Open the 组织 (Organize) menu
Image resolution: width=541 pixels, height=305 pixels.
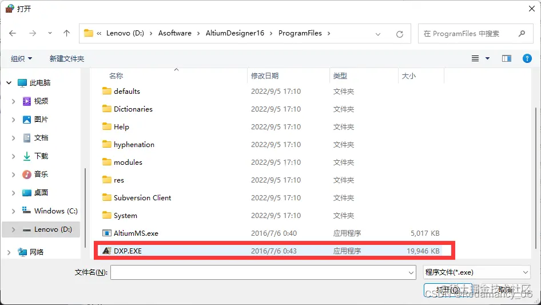tap(21, 59)
